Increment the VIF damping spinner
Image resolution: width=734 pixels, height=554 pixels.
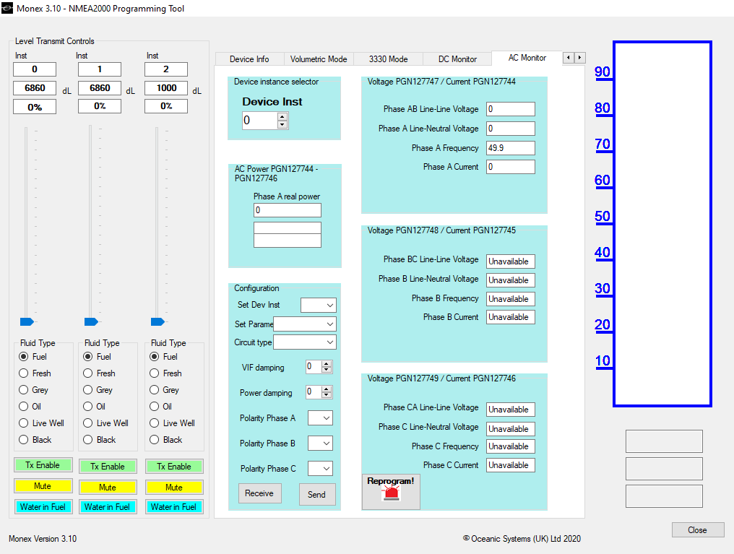pyautogui.click(x=327, y=363)
